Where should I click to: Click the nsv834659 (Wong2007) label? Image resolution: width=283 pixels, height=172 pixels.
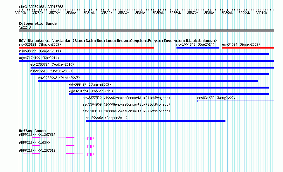pyautogui.click(x=216, y=98)
